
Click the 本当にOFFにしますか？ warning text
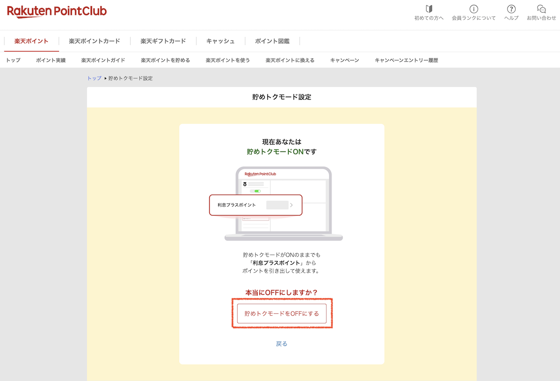tap(282, 293)
